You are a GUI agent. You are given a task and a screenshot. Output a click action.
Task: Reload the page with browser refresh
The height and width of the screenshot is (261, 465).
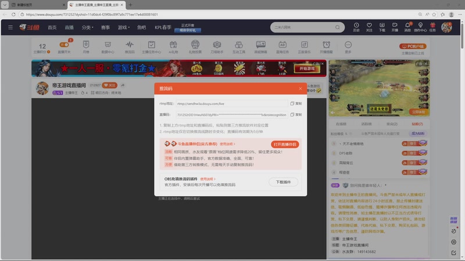pos(13,14)
